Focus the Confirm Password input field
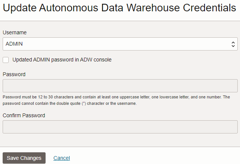Viewport: 240px width, 164px height. [x=120, y=127]
